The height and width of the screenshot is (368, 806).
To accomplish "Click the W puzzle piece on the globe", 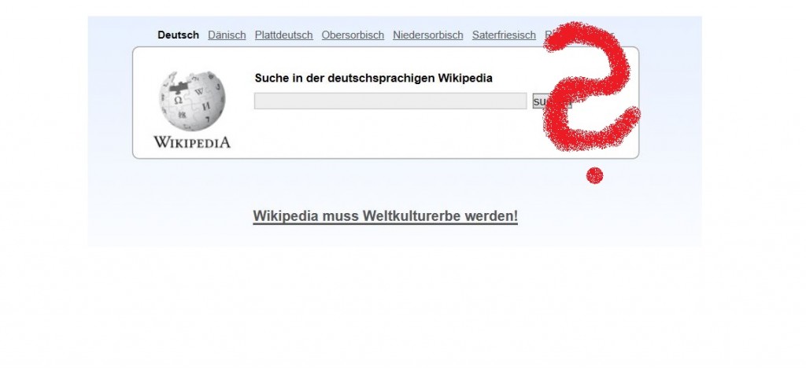I will point(199,92).
